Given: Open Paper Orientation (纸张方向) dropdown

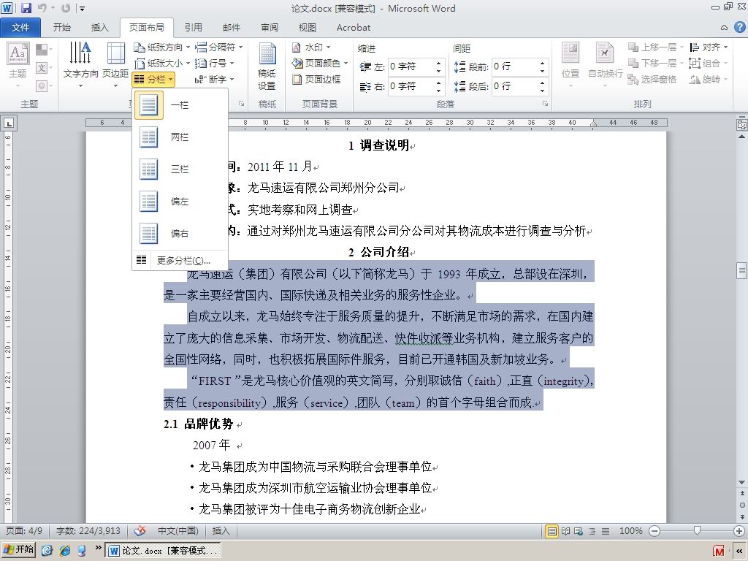Looking at the screenshot, I should click(x=161, y=47).
